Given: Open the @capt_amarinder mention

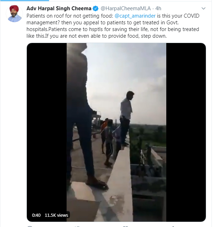Looking at the screenshot, I should point(132,16).
